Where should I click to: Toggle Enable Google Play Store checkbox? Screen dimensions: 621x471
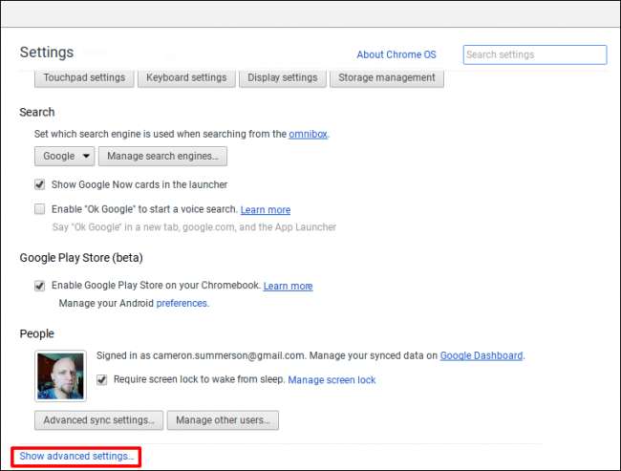tap(40, 286)
